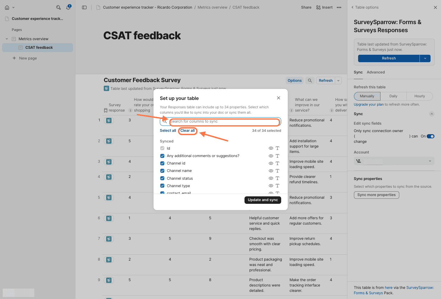Expand the blue Refresh dropdown arrow in panel
441x299 pixels.
pyautogui.click(x=425, y=58)
